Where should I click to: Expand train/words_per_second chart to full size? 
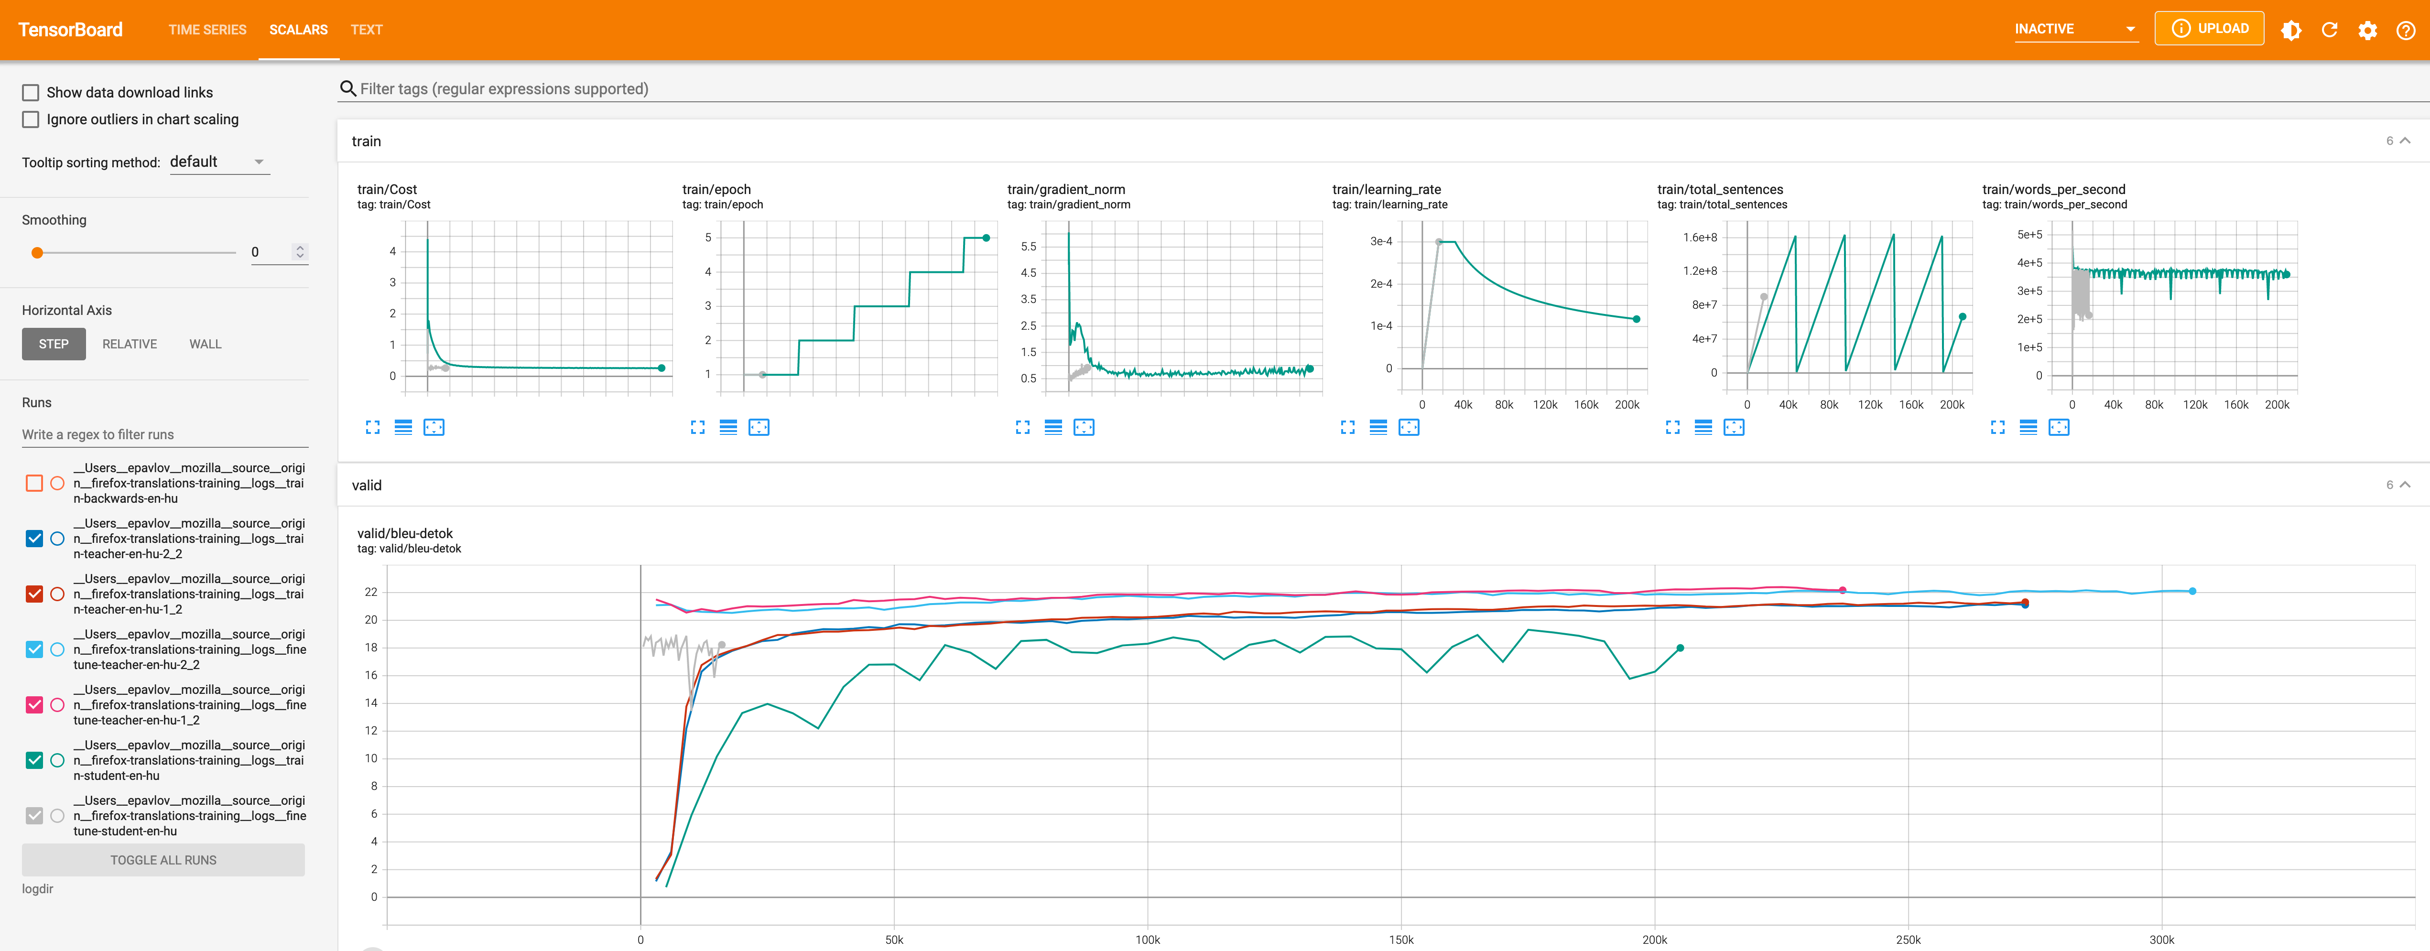(x=1998, y=427)
